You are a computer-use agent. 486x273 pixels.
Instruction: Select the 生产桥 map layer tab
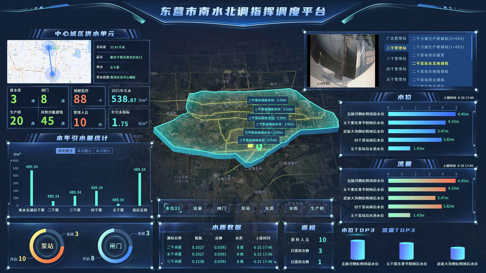click(317, 208)
